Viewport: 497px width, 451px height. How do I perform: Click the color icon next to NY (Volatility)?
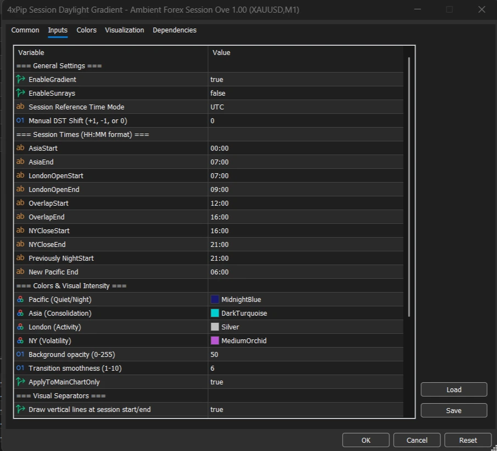click(20, 340)
